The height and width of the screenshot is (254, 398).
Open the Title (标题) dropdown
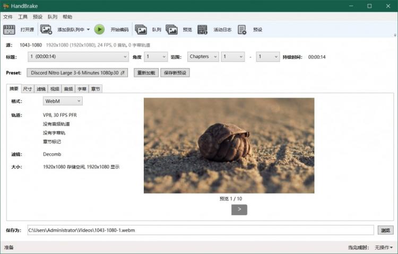[78, 57]
